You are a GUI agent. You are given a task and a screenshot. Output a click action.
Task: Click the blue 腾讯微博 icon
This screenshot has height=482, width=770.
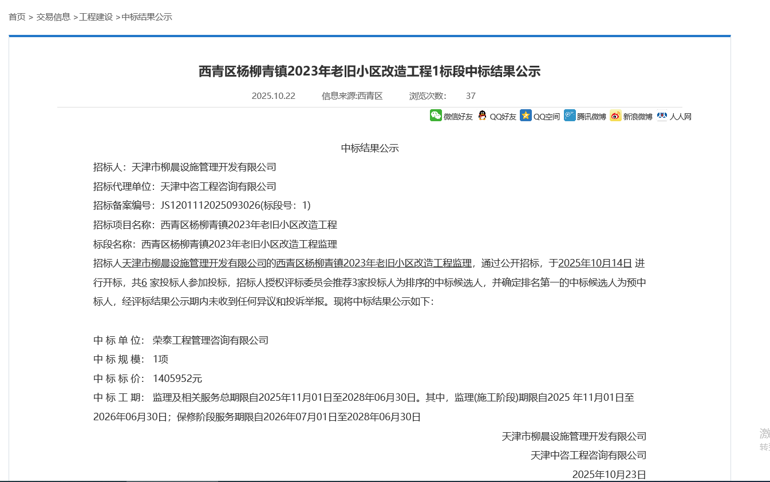pyautogui.click(x=570, y=115)
